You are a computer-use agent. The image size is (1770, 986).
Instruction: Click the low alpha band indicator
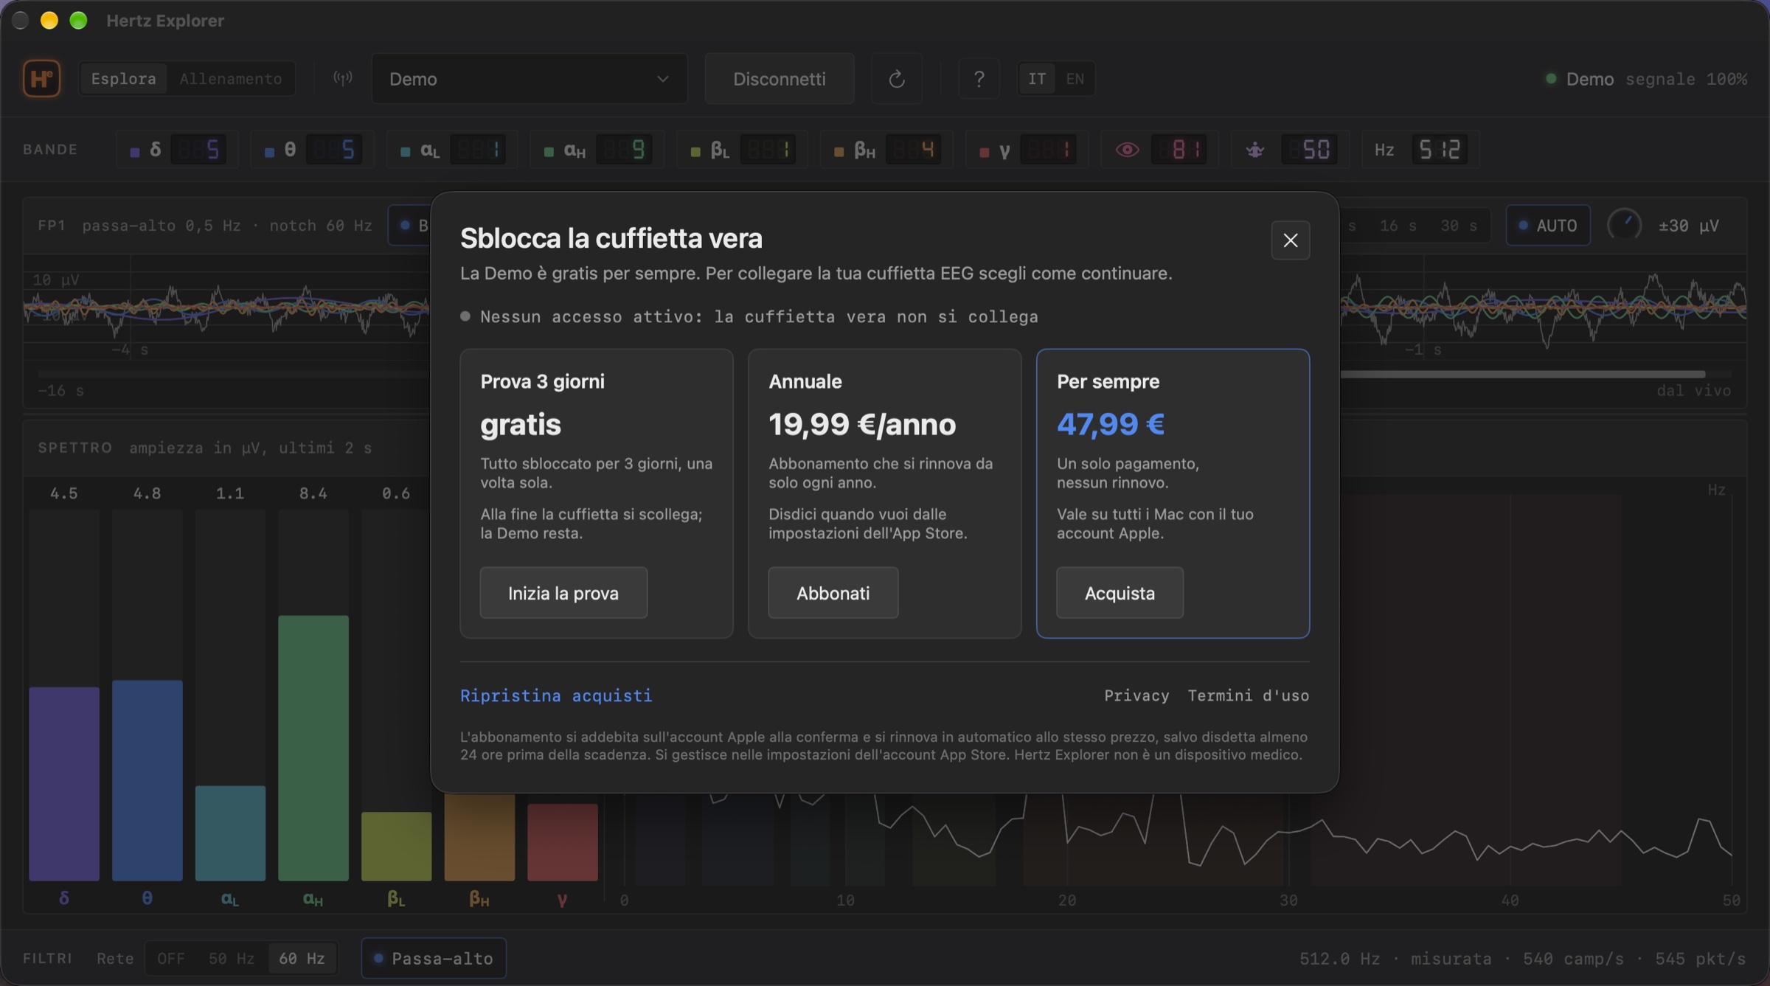click(x=452, y=150)
